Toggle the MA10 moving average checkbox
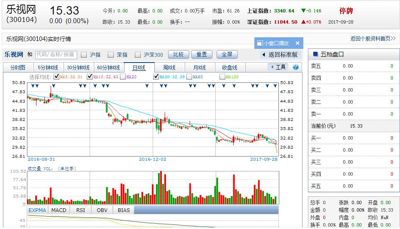Screen dimensions: 400x229 [x=90, y=77]
